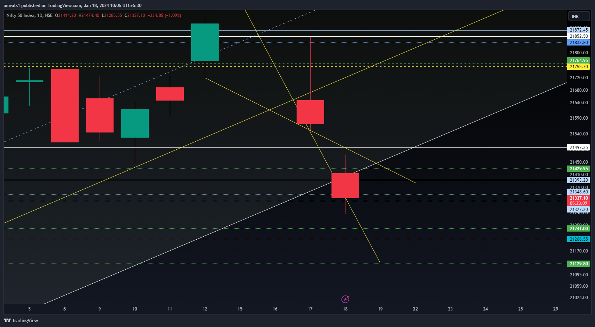Click the green doji candle on date 5
The height and width of the screenshot is (327, 595).
[x=29, y=81]
